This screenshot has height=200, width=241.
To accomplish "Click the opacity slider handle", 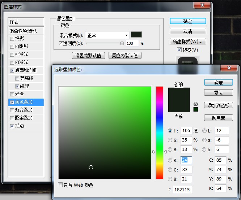I will [x=122, y=43].
